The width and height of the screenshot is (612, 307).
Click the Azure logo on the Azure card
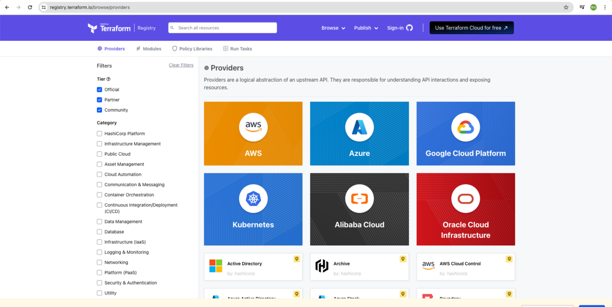click(360, 127)
